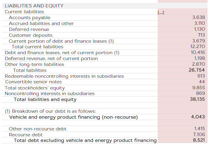Click the [...] collapsed columns marker
The height and width of the screenshot is (146, 209).
161,12
